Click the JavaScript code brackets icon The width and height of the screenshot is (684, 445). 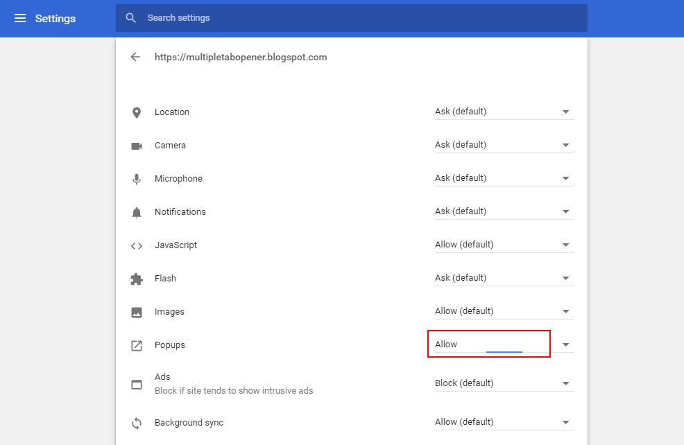point(137,245)
